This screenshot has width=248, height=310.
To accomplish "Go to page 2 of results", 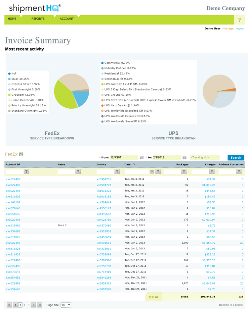I will click(x=24, y=305).
